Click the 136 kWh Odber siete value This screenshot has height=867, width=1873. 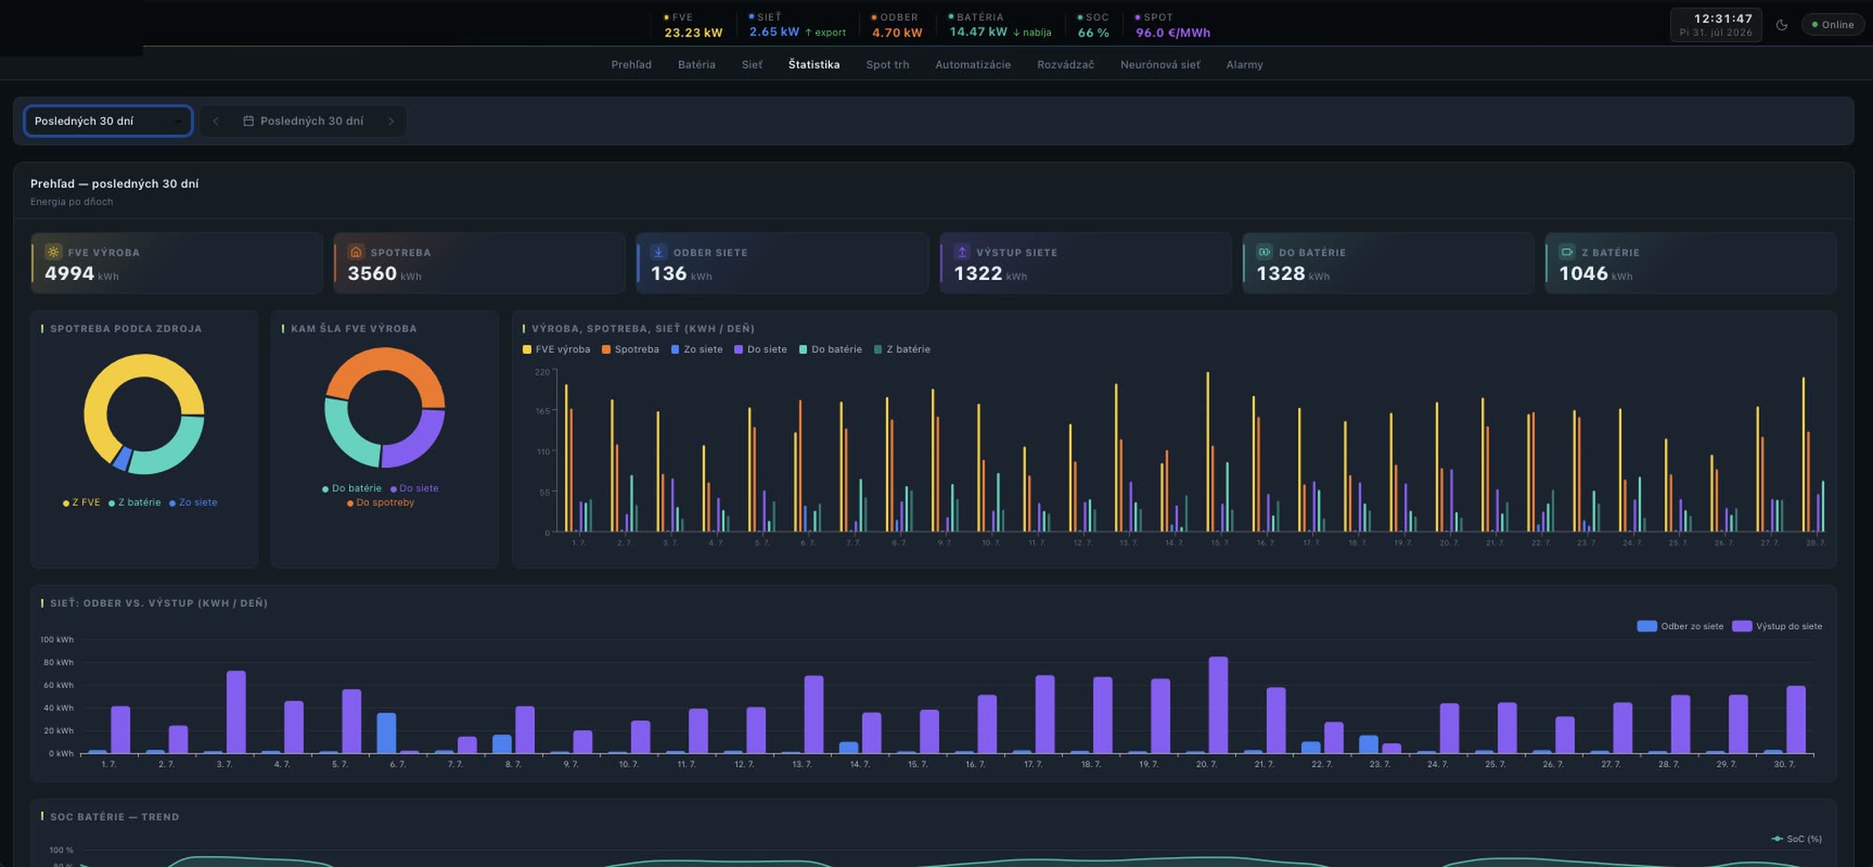(x=681, y=273)
